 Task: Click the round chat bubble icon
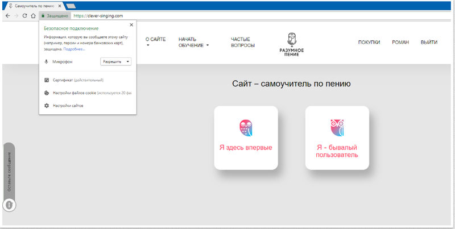coord(9,205)
